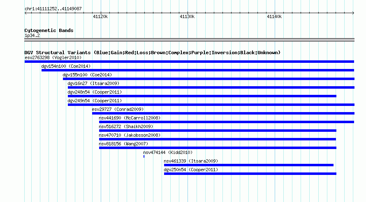The height and width of the screenshot is (202, 366).
Task: Click the Cytogenetic Bands track title
Action: [x=49, y=30]
